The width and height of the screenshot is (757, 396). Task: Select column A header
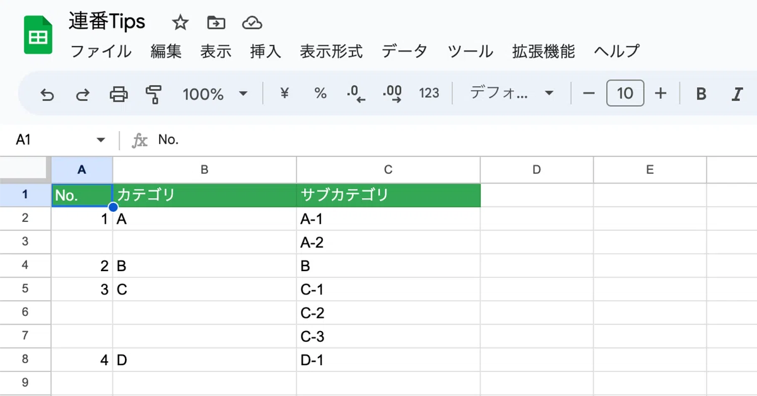(x=82, y=169)
